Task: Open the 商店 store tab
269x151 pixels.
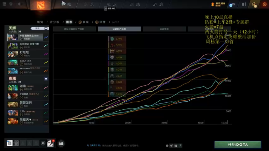Action: [x=89, y=4]
